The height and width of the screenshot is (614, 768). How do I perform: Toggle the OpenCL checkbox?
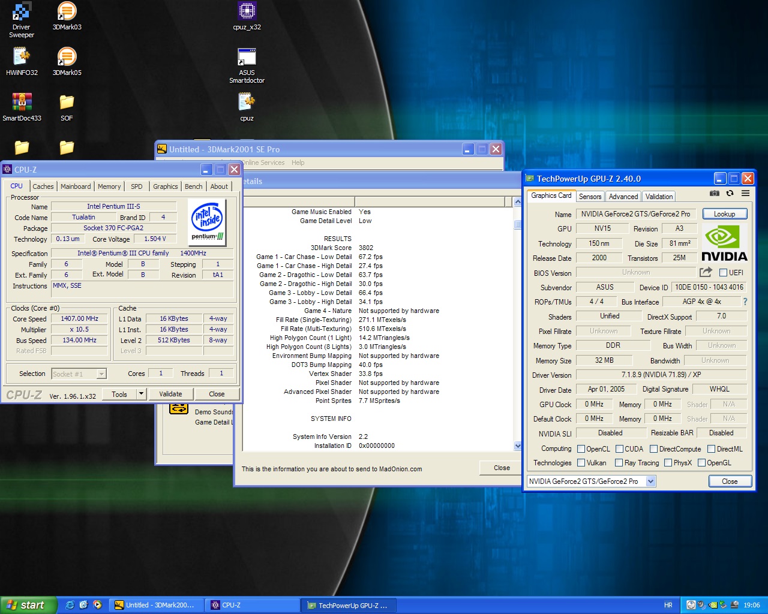(581, 449)
